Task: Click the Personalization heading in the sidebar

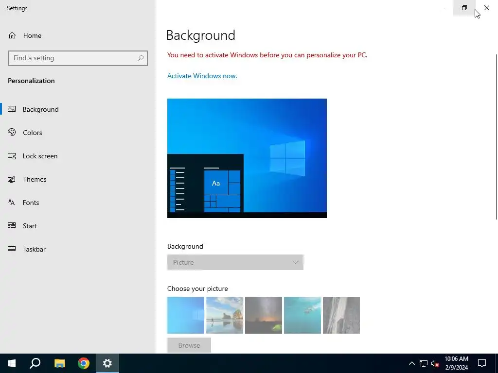Action: coord(31,81)
